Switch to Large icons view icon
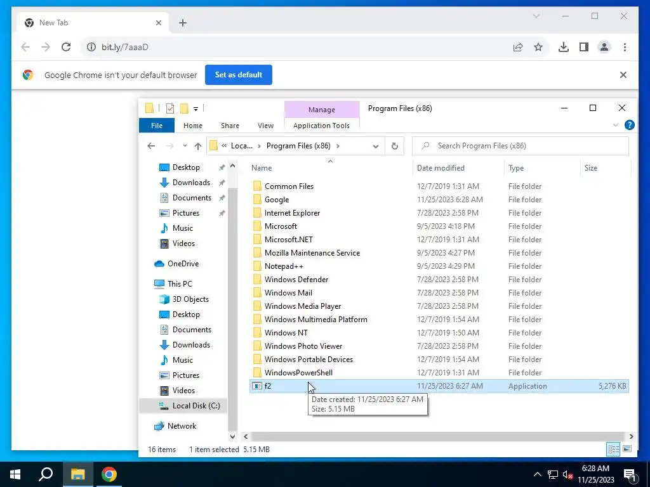The height and width of the screenshot is (487, 650). click(x=627, y=449)
